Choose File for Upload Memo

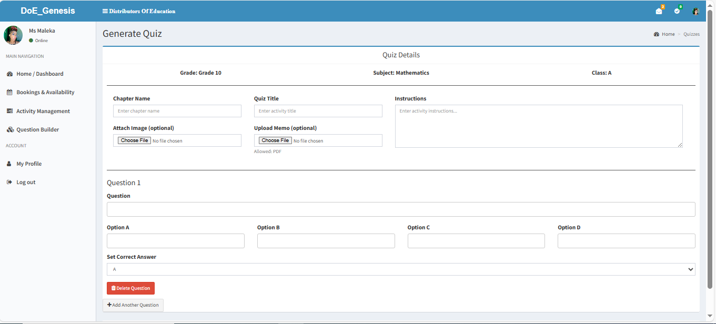click(x=276, y=140)
